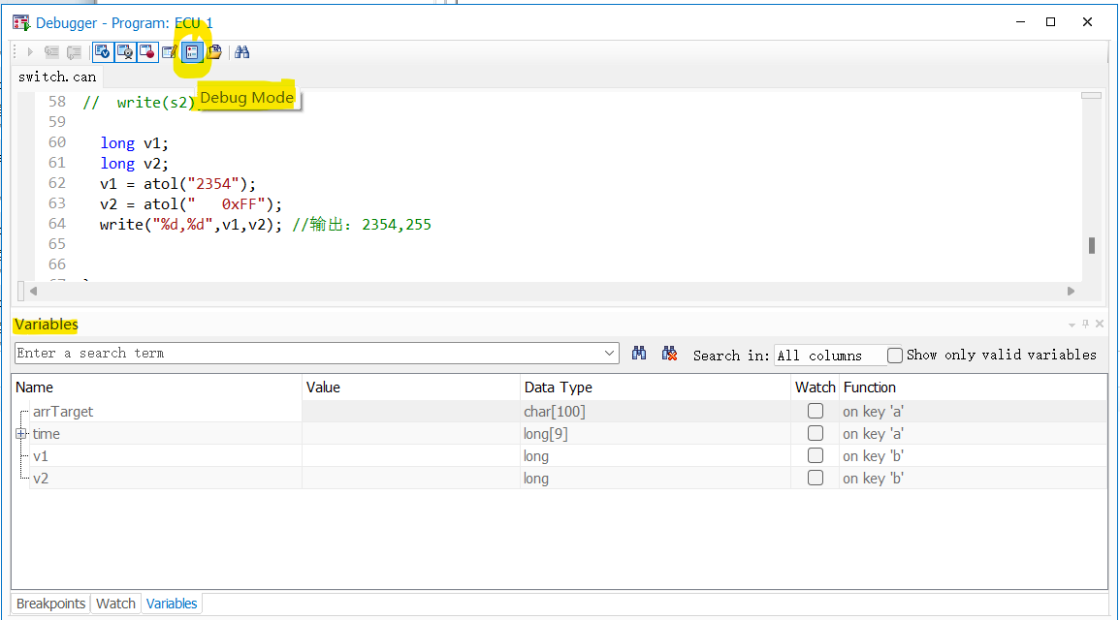
Task: Click the horizontal scrollbar left arrow
Action: 33,291
